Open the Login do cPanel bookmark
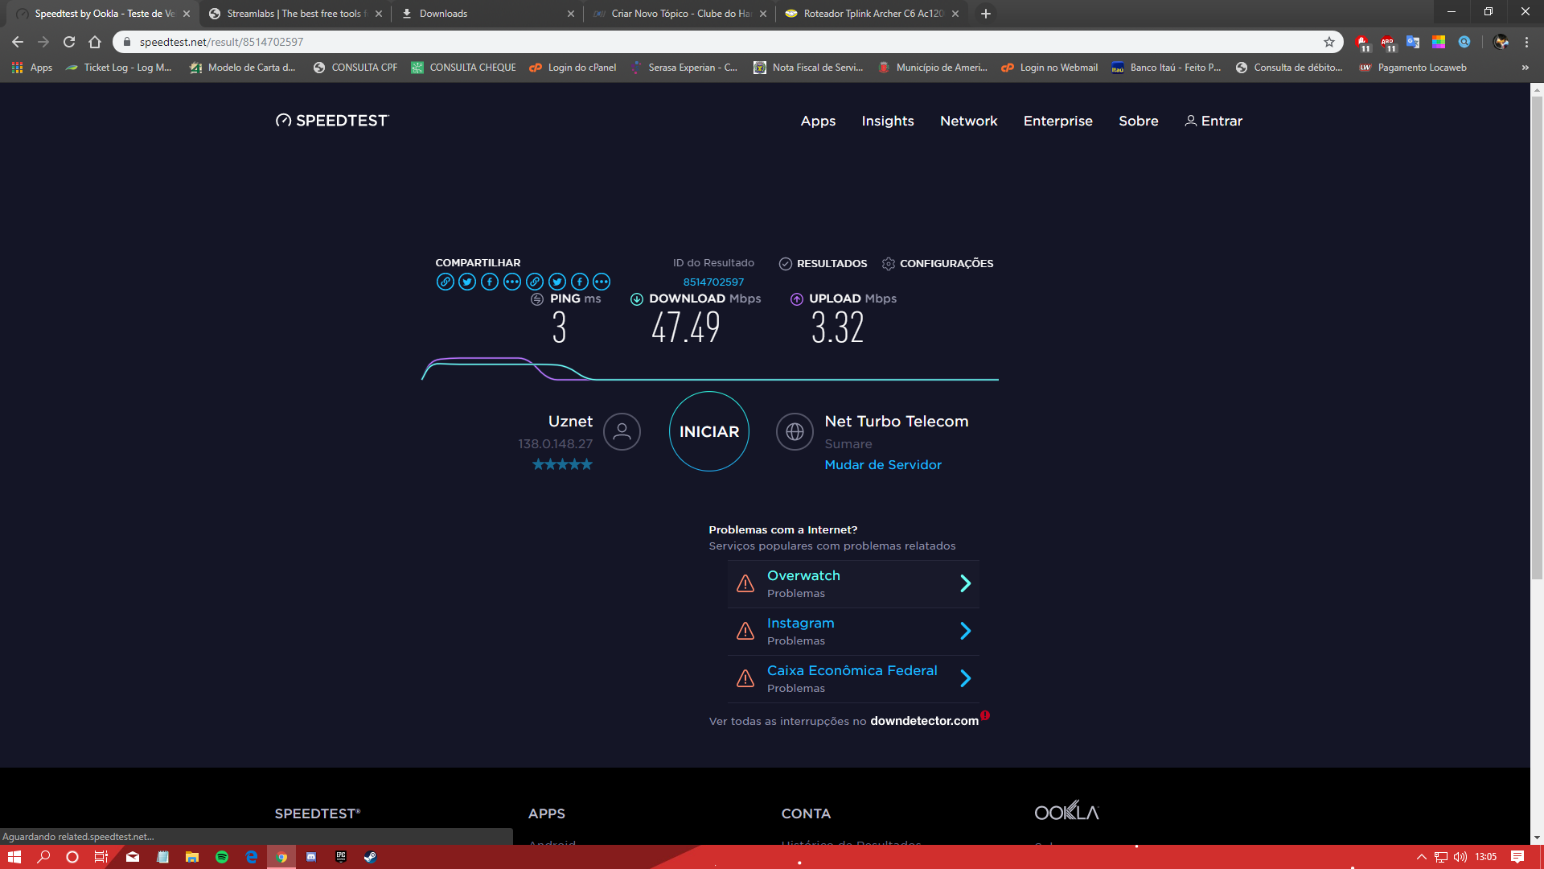The height and width of the screenshot is (869, 1544). (x=573, y=68)
